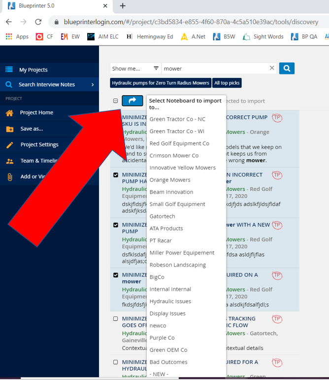Switch to the Blueprinter 5.0 tab

(x=57, y=6)
